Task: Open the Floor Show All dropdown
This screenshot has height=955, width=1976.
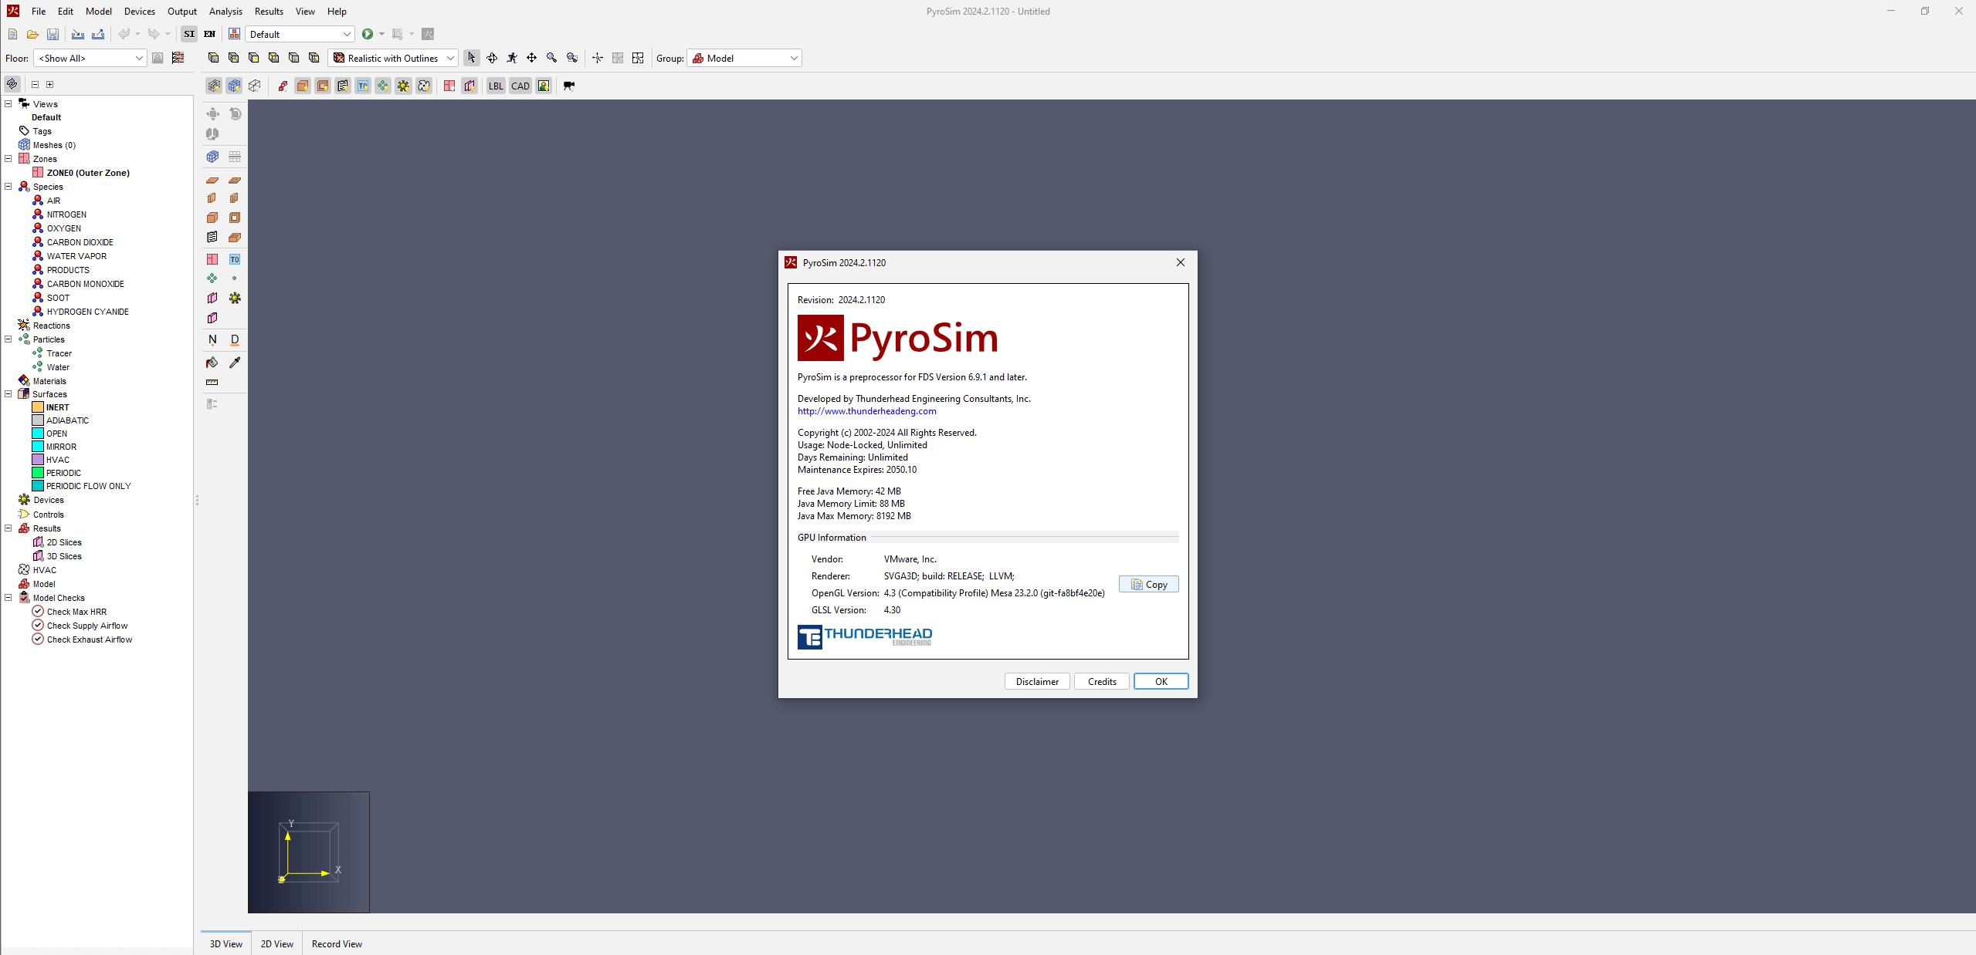Action: tap(90, 58)
